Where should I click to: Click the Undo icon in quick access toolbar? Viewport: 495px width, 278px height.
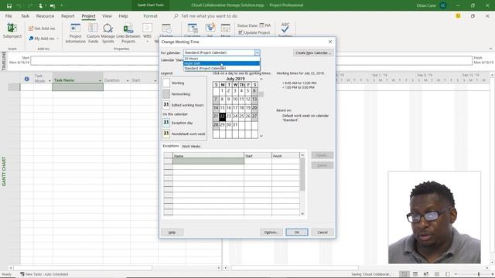click(19, 5)
